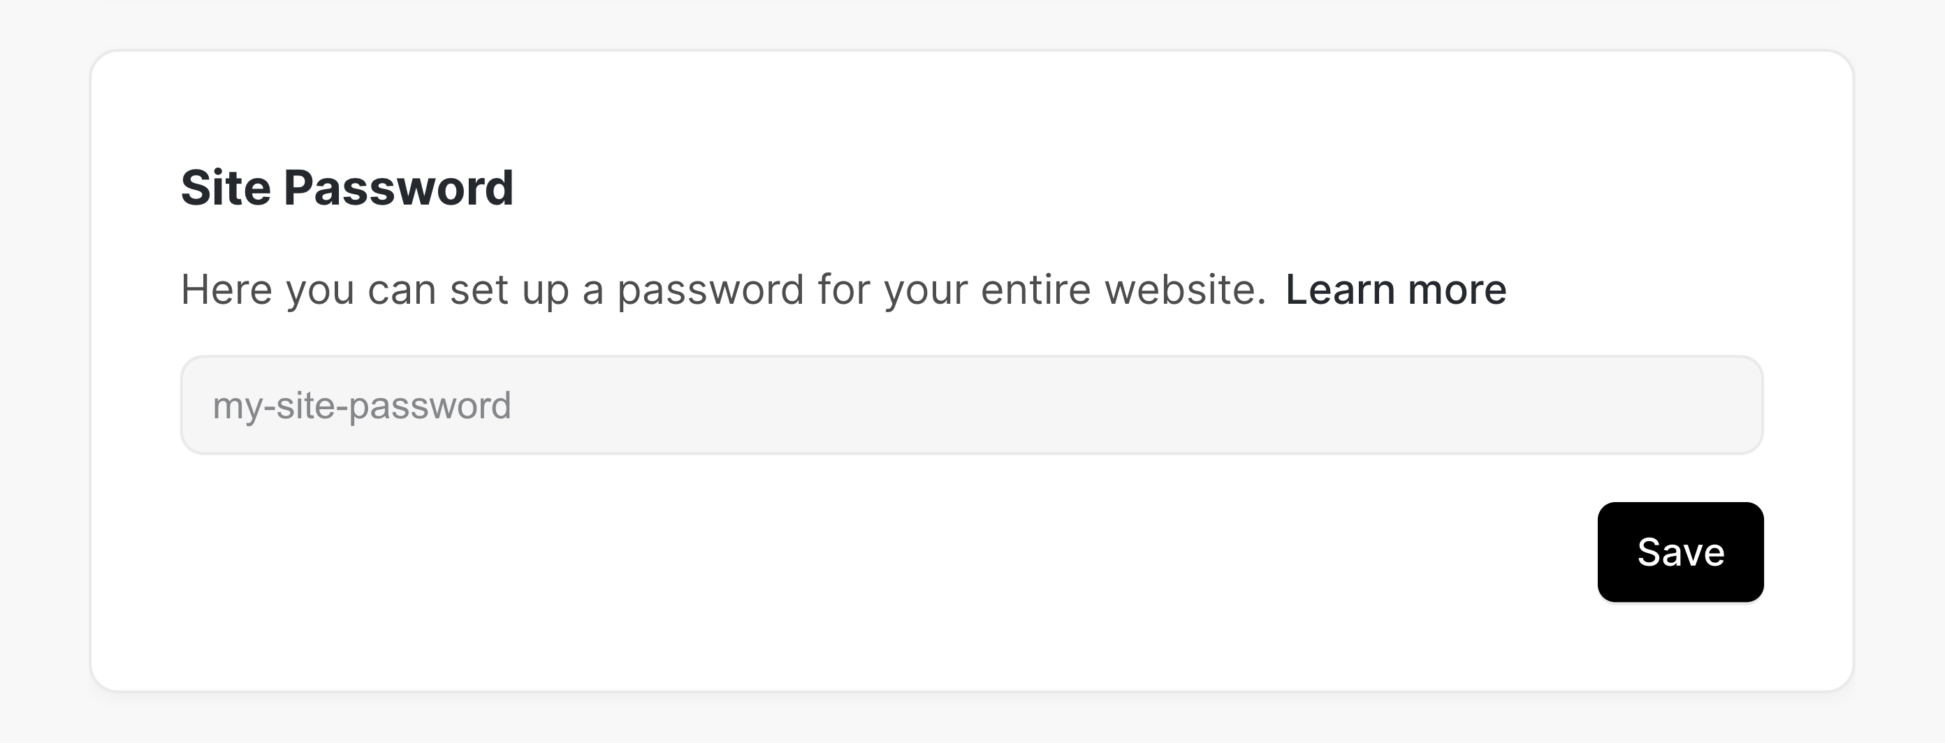Click the heading above the description

tap(347, 187)
